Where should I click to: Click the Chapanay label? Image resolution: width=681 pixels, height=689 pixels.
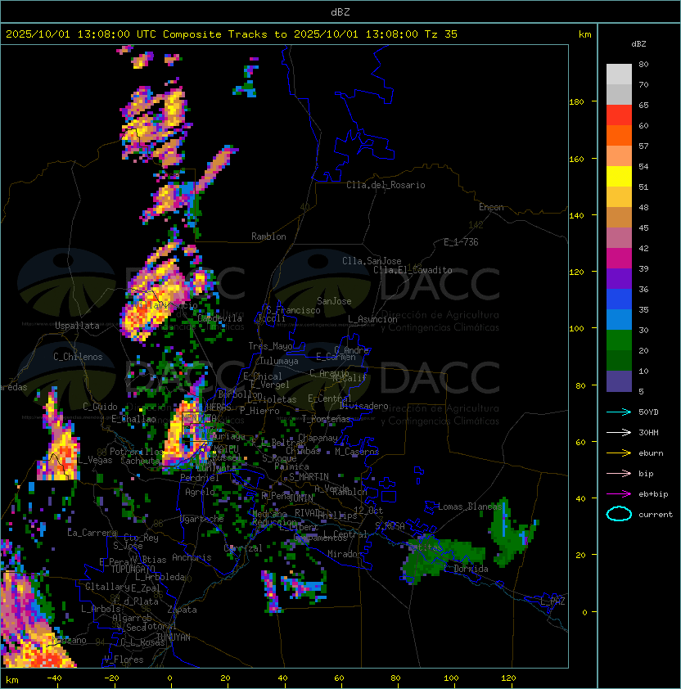318,438
